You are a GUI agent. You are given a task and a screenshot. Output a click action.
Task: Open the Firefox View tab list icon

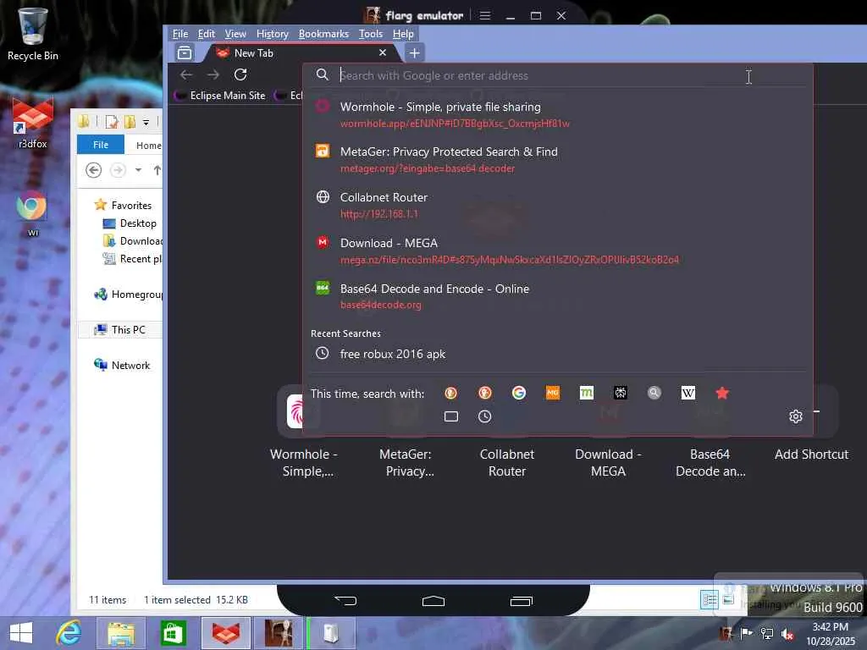185,53
